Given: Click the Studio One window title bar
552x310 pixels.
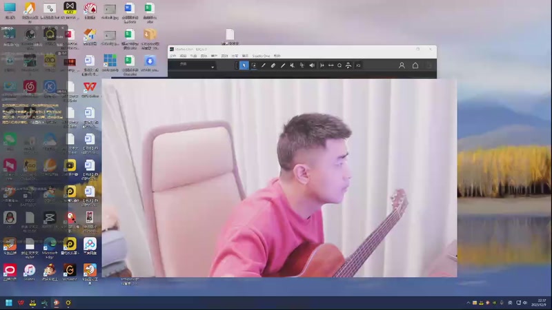Looking at the screenshot, I should click(x=302, y=49).
